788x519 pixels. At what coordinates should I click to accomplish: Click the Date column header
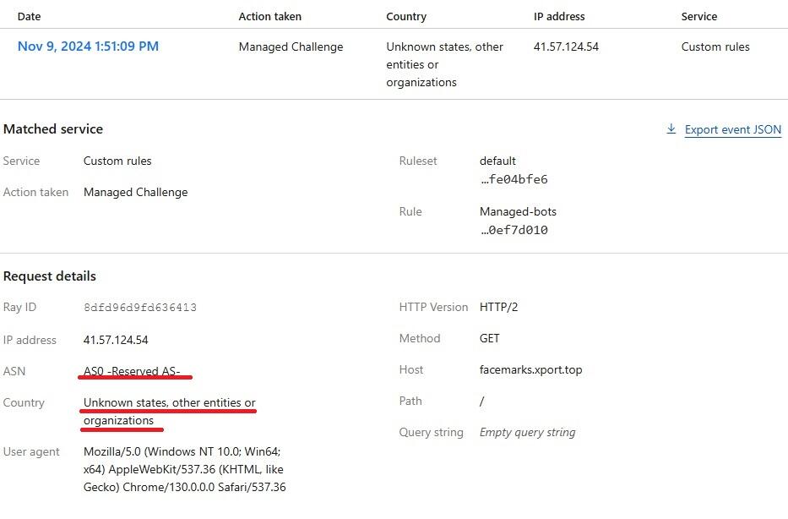30,17
